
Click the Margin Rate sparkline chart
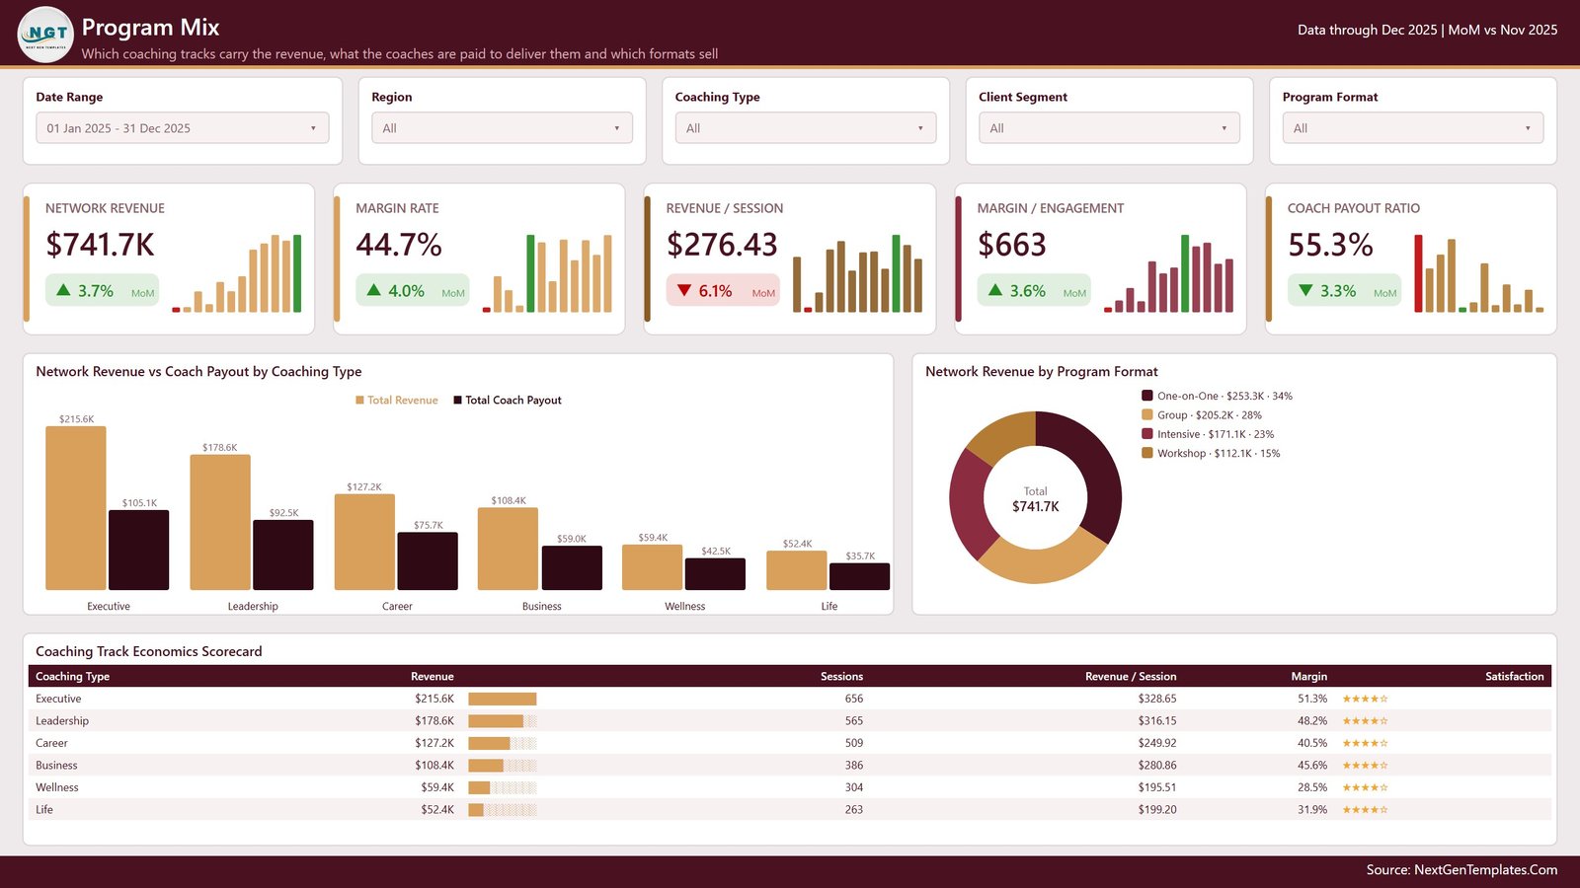547,273
